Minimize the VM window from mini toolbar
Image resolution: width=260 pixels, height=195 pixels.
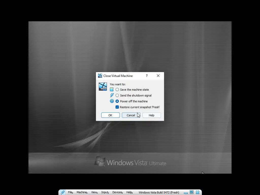click(x=186, y=193)
